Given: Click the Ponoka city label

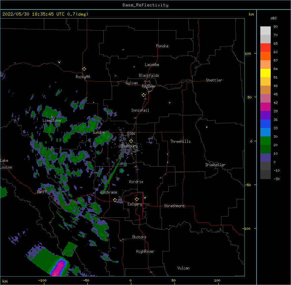Looking at the screenshot, I should pyautogui.click(x=162, y=46).
